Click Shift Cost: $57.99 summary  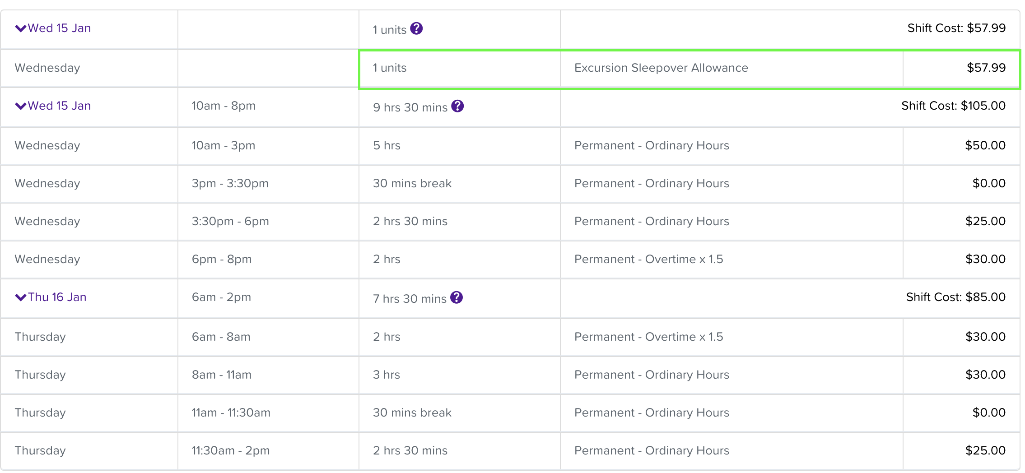(x=956, y=28)
